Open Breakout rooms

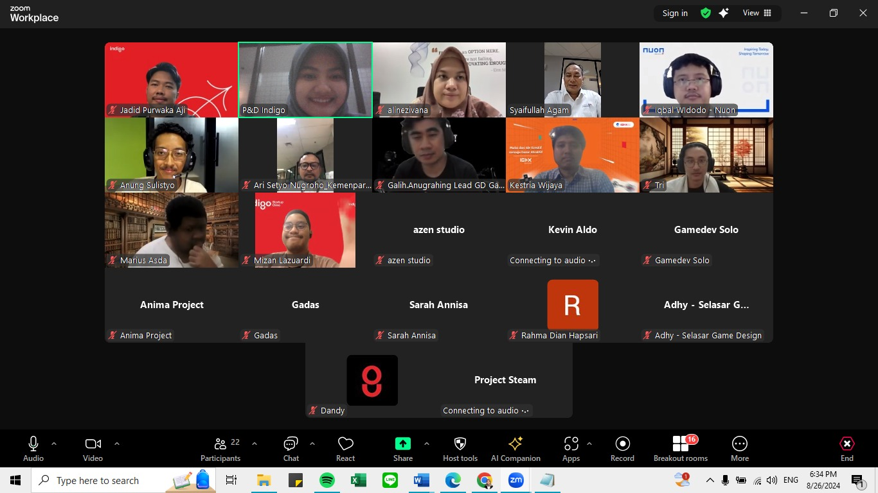click(681, 449)
